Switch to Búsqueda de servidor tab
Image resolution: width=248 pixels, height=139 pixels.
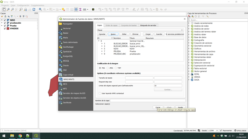[x=148, y=25]
